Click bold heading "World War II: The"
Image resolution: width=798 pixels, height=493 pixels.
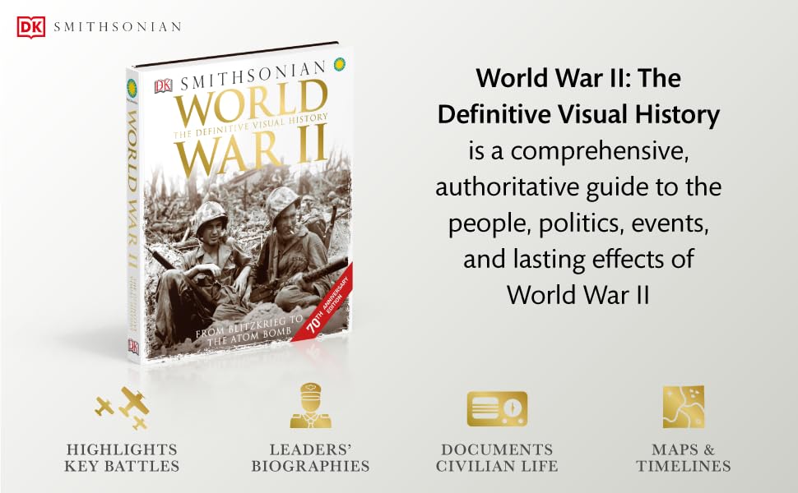click(578, 78)
